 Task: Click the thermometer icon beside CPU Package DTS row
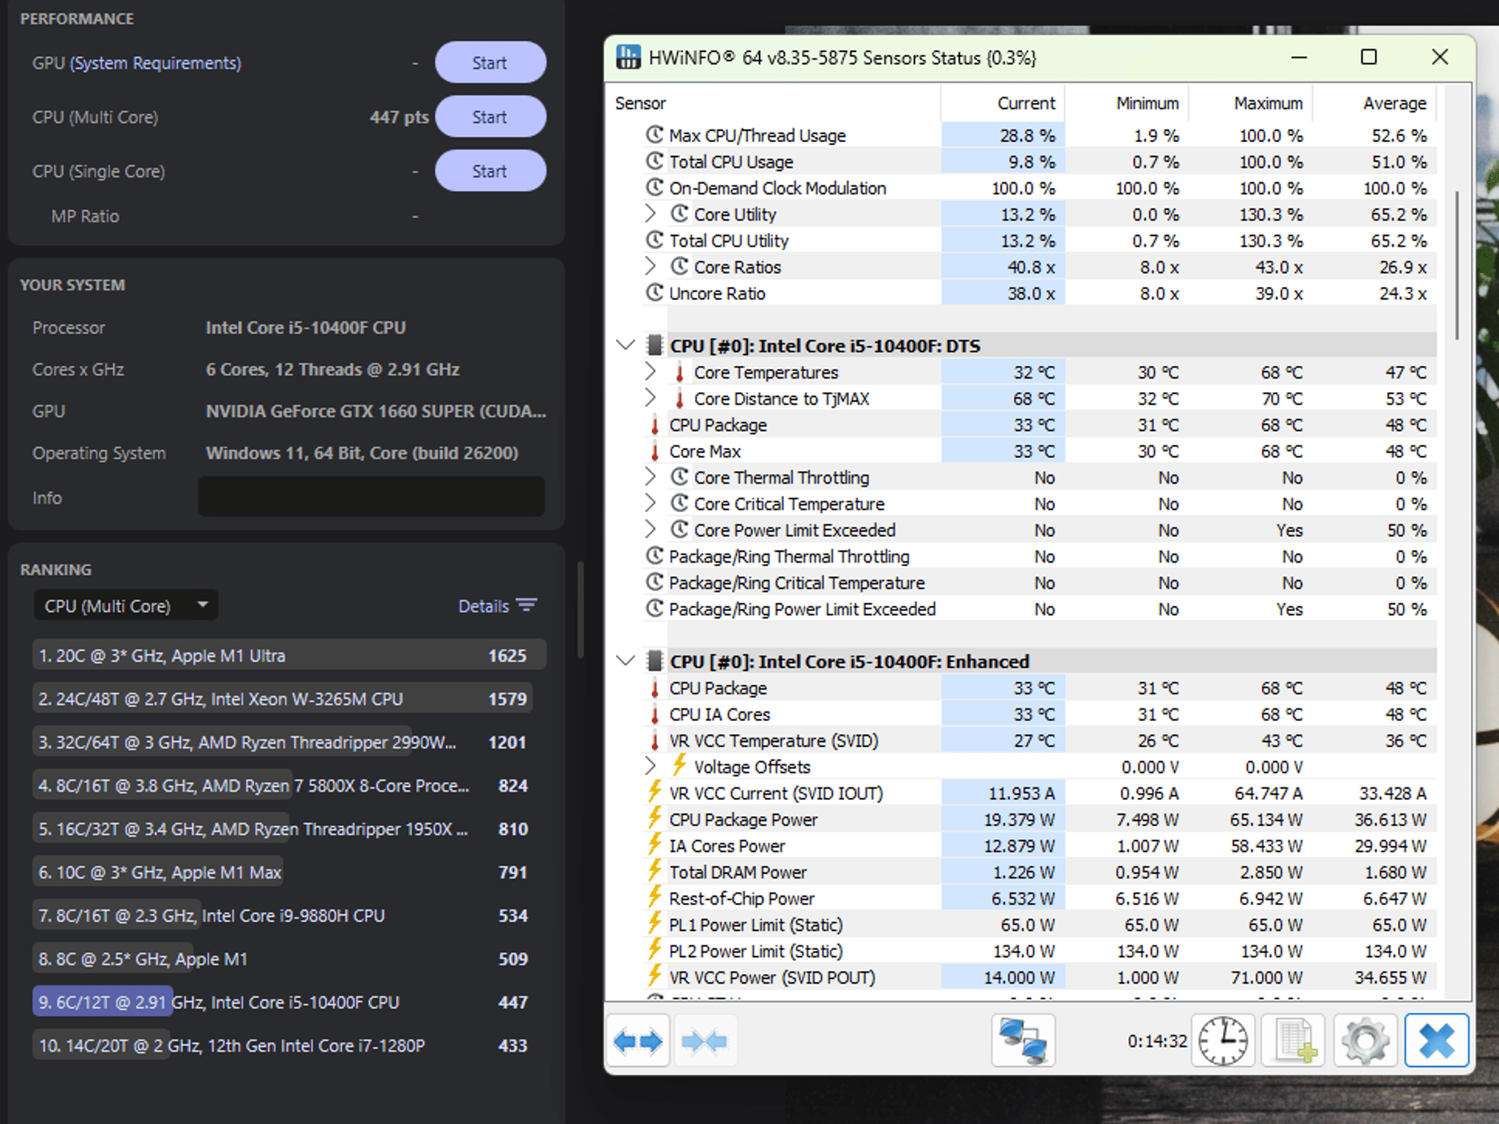(x=655, y=425)
